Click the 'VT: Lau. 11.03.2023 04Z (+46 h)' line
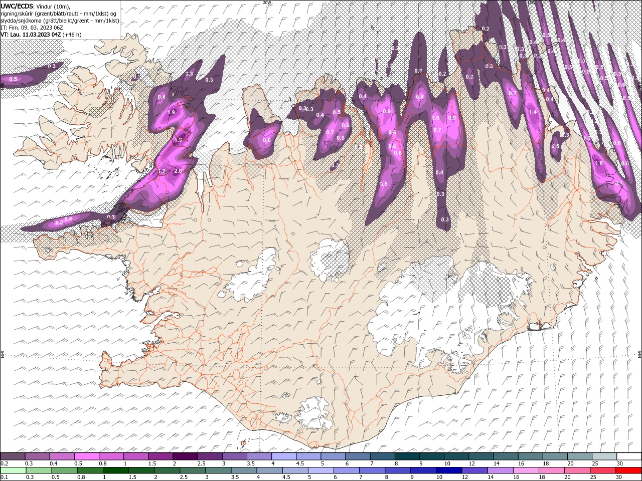Viewport: 642px width, 481px height. tap(41, 35)
